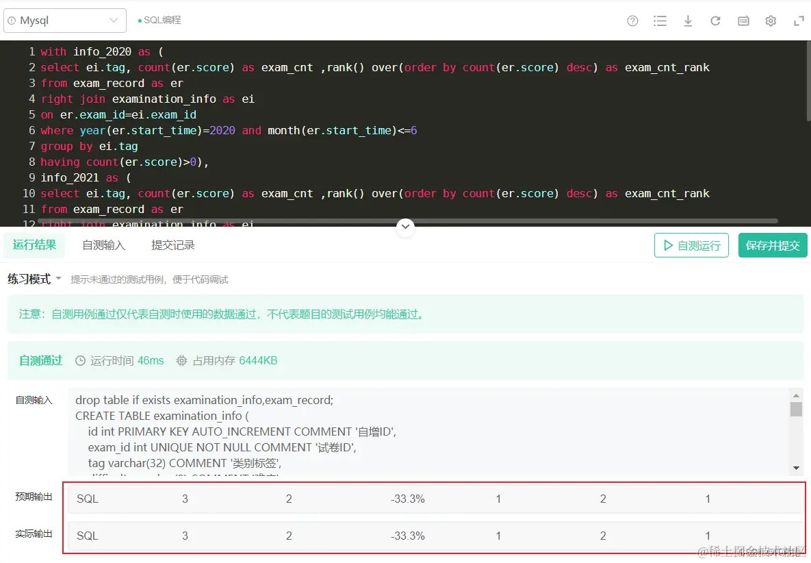The image size is (811, 563).
Task: Click the SQL编程 label
Action: [162, 20]
